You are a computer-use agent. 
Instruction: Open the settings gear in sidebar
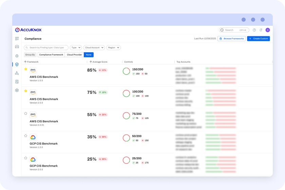pos(17,90)
